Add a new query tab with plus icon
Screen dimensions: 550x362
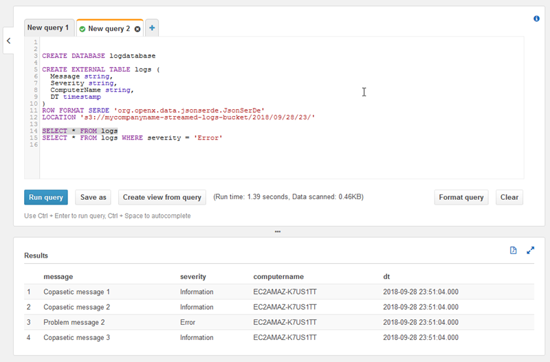(x=152, y=28)
